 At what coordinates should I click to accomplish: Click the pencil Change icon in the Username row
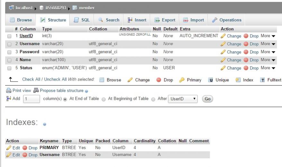(x=223, y=44)
